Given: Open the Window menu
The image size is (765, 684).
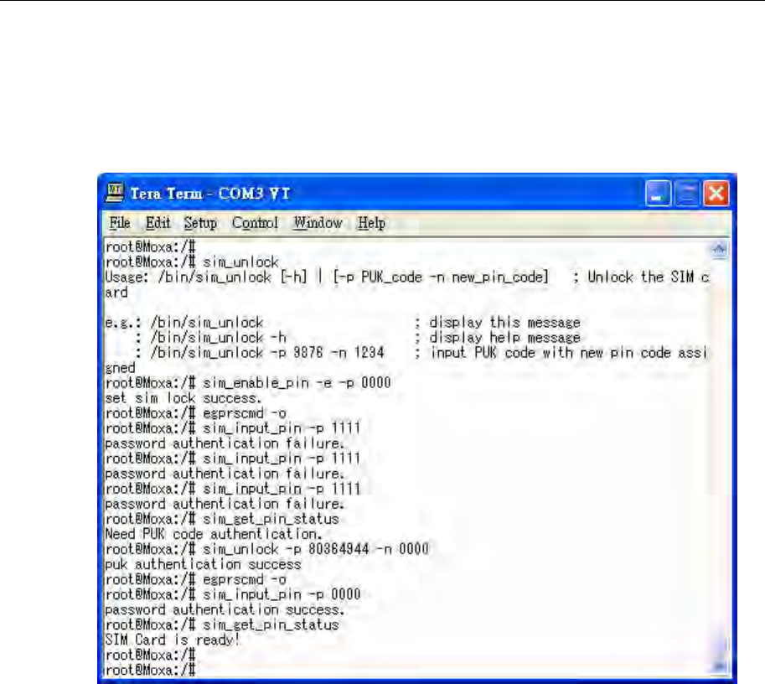Looking at the screenshot, I should [318, 223].
